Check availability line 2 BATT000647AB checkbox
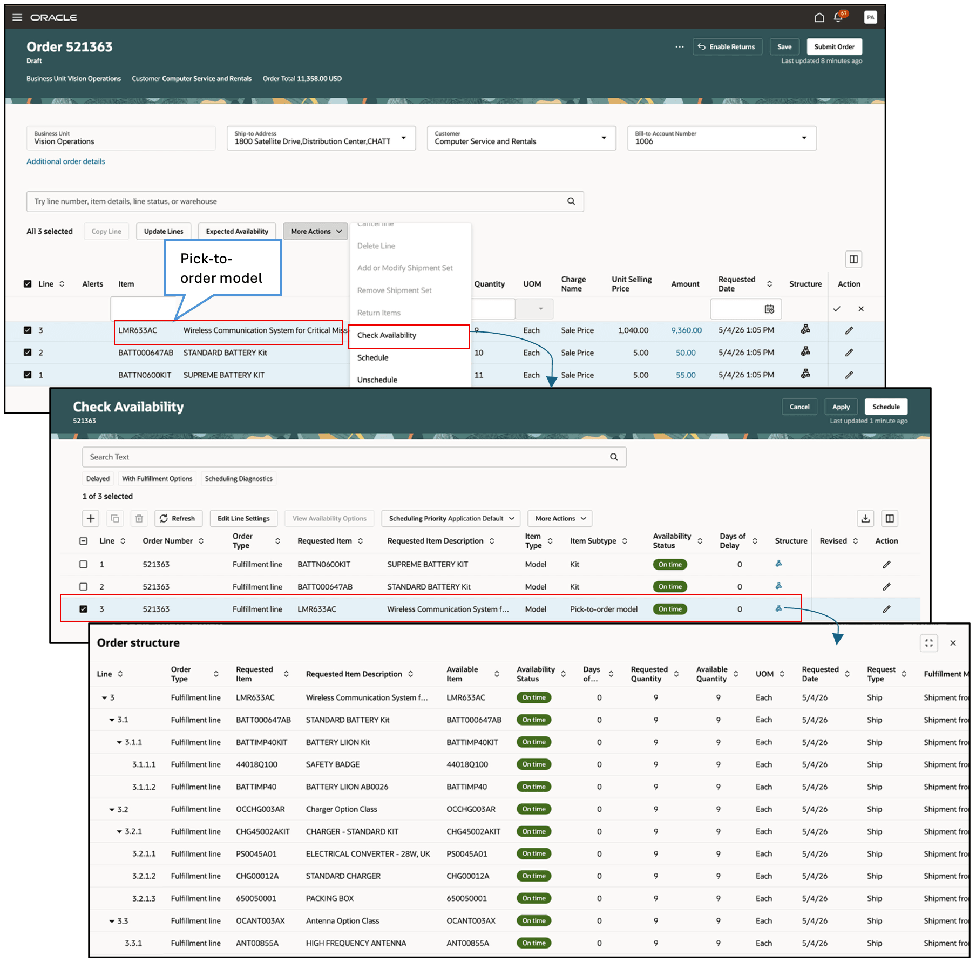Screen dimensions: 976x962 click(83, 586)
